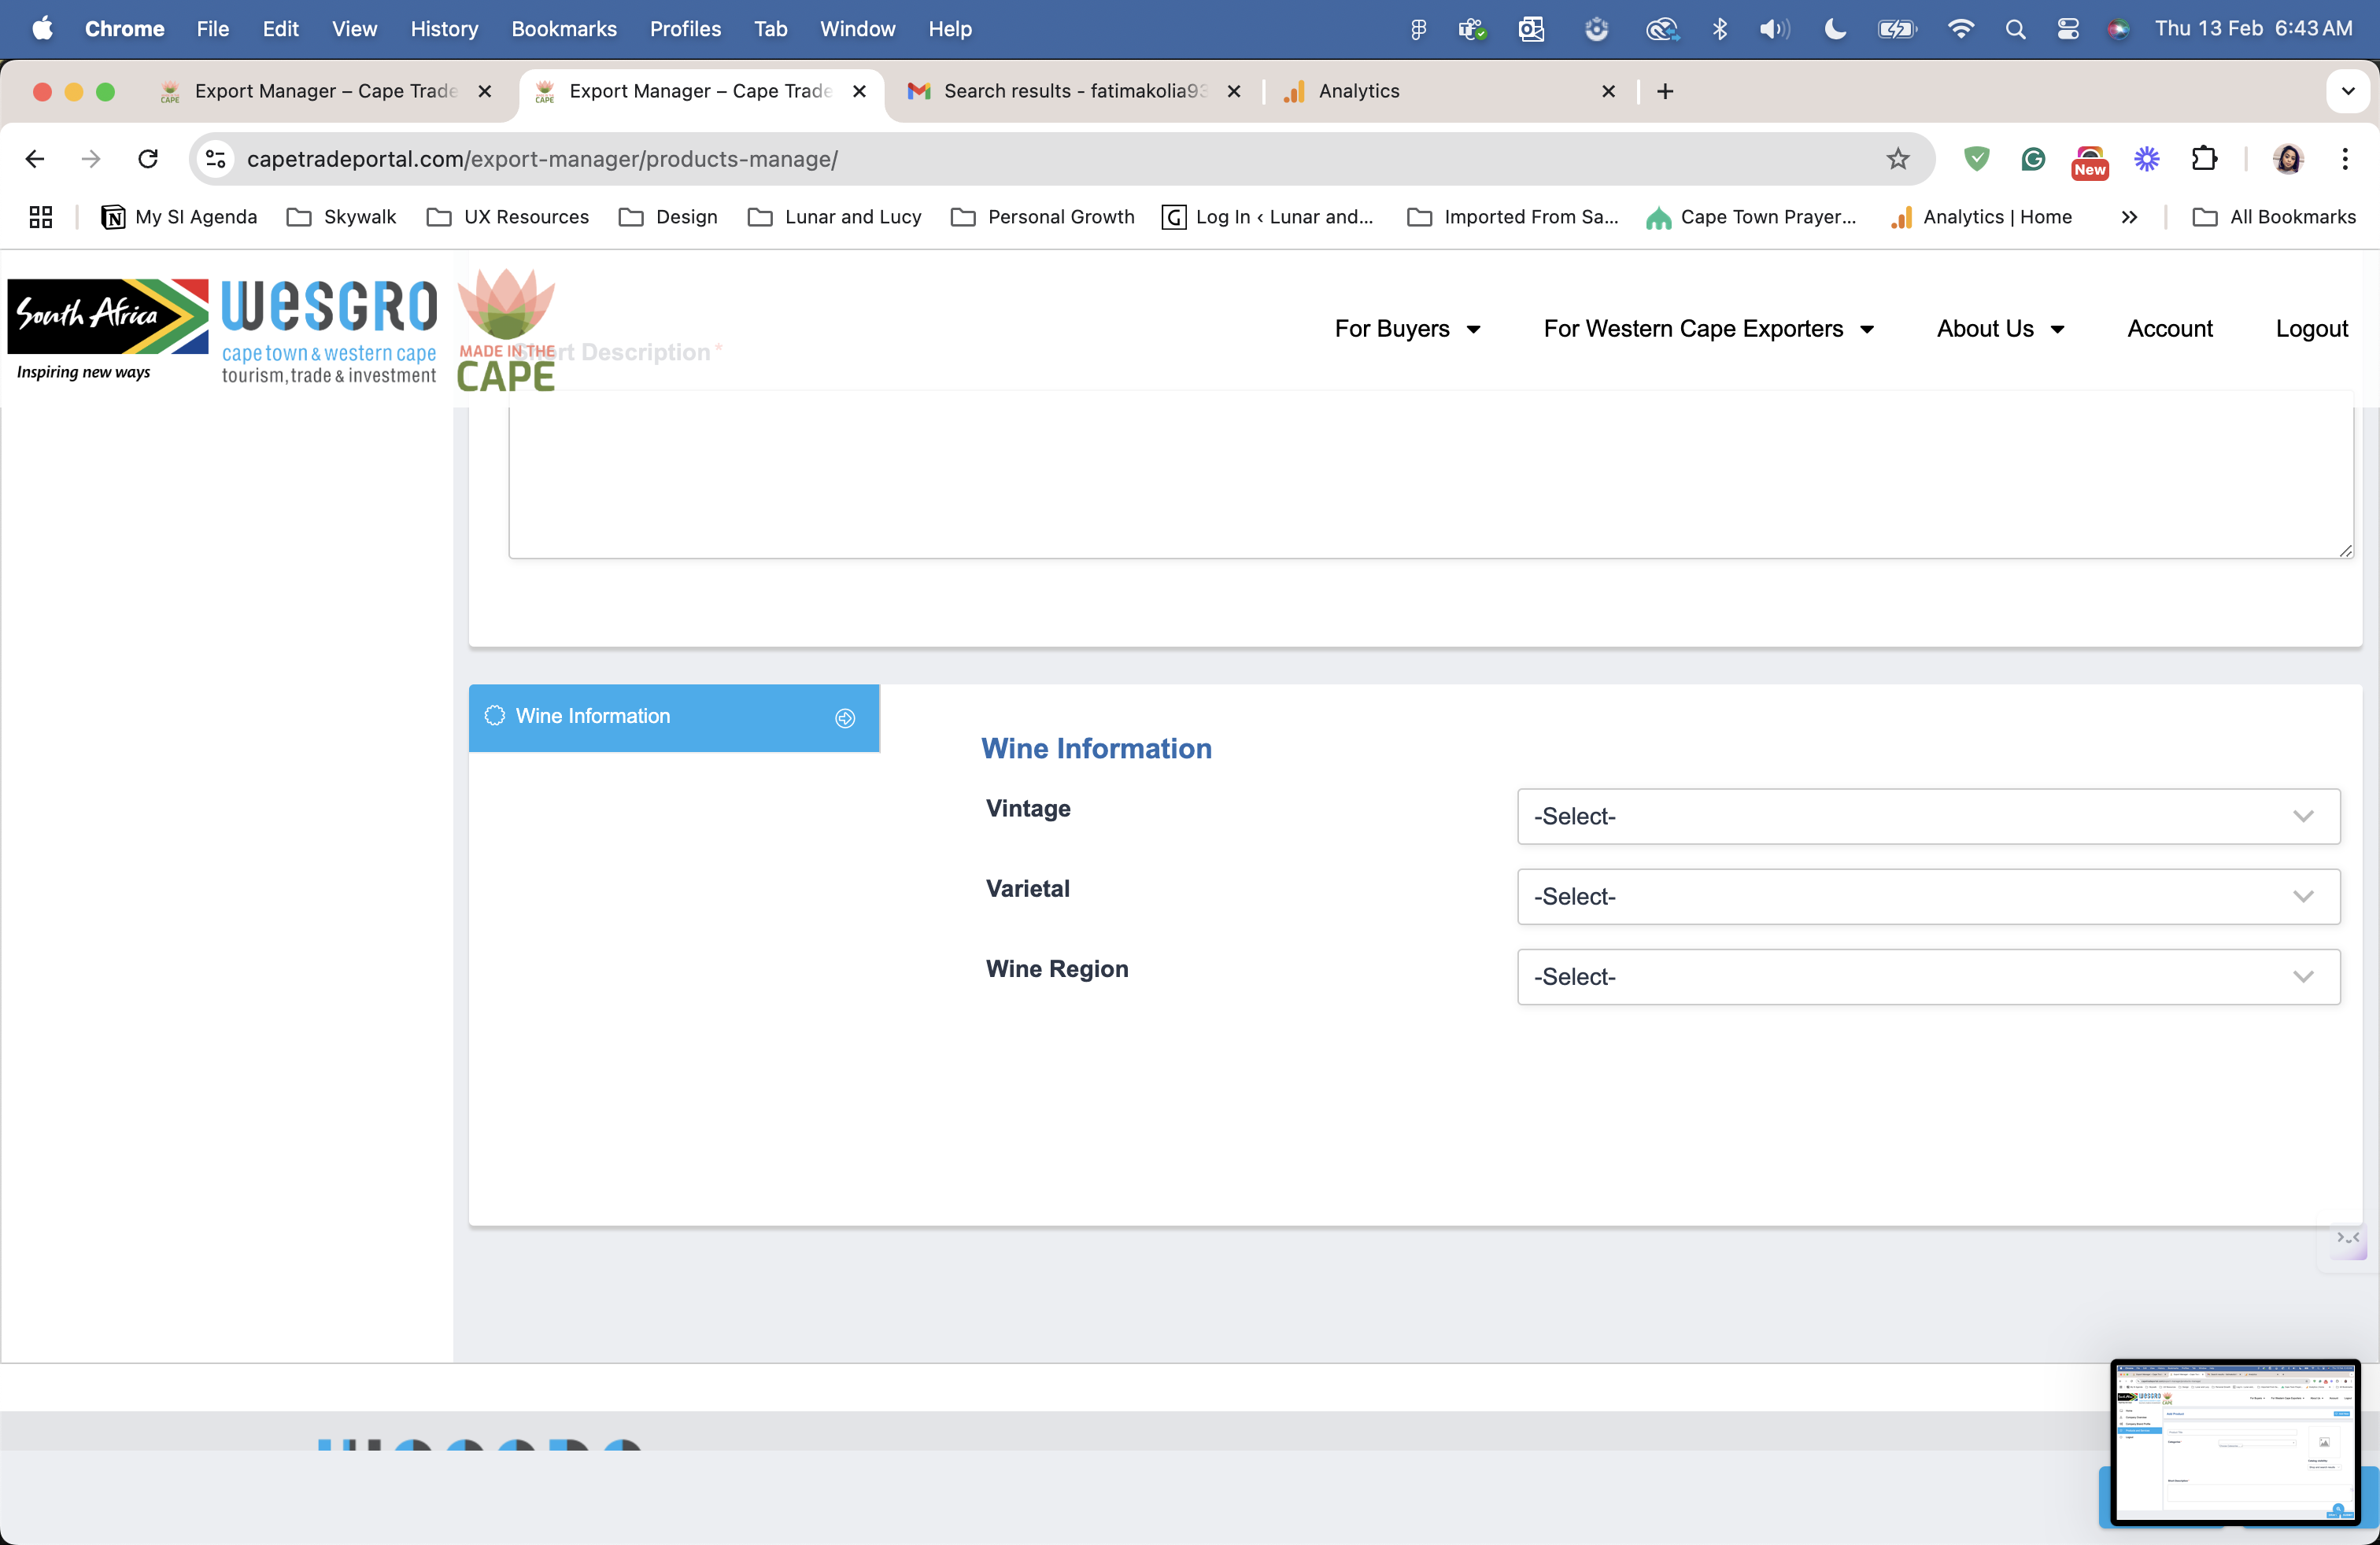The width and height of the screenshot is (2380, 1545).
Task: Open the Cape Town Prayer bookmark
Action: tap(1750, 217)
